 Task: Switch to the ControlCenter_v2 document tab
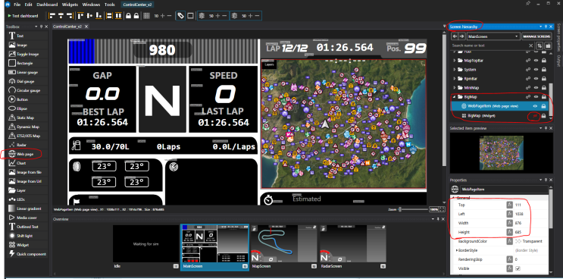(67, 27)
